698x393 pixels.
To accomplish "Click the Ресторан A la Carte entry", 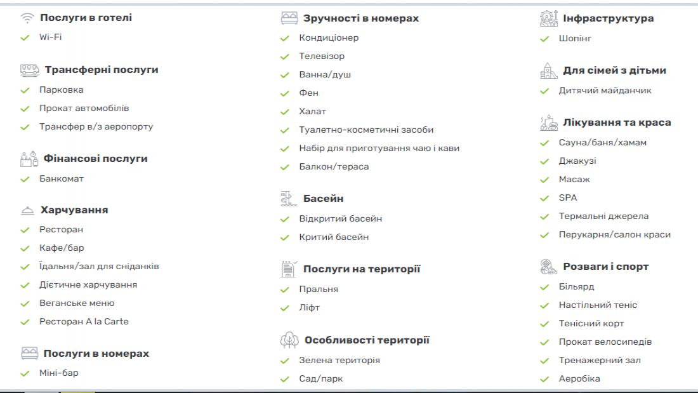I will (x=84, y=321).
